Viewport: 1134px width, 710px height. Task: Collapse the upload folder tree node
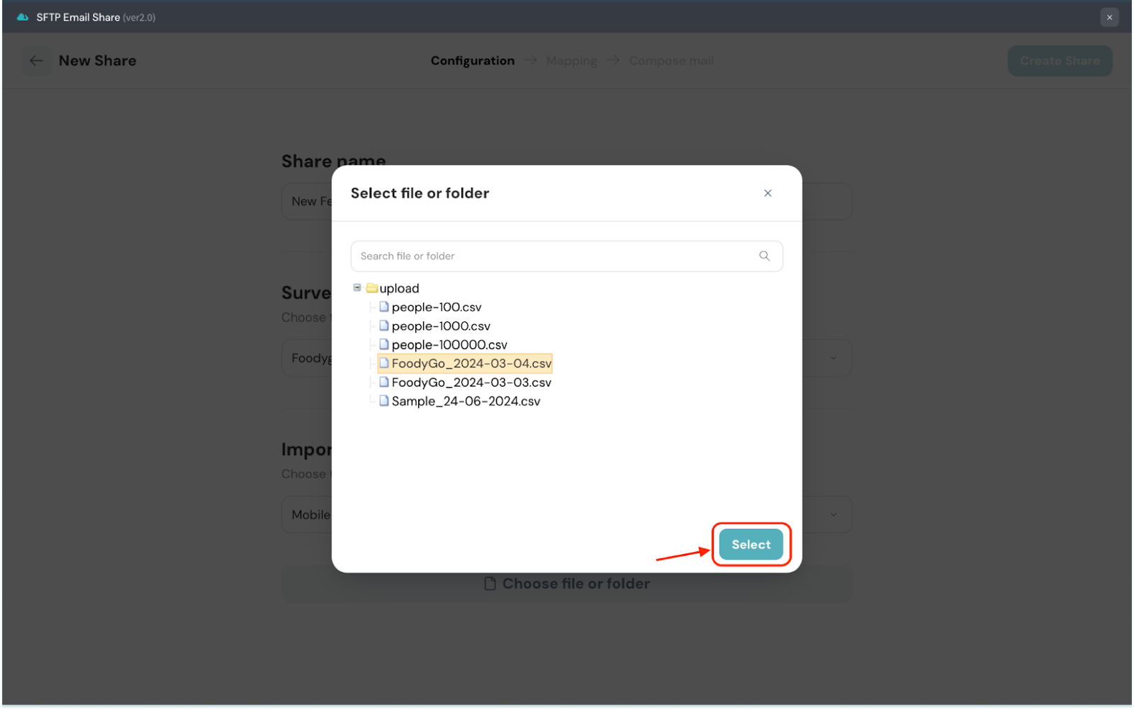click(x=357, y=287)
